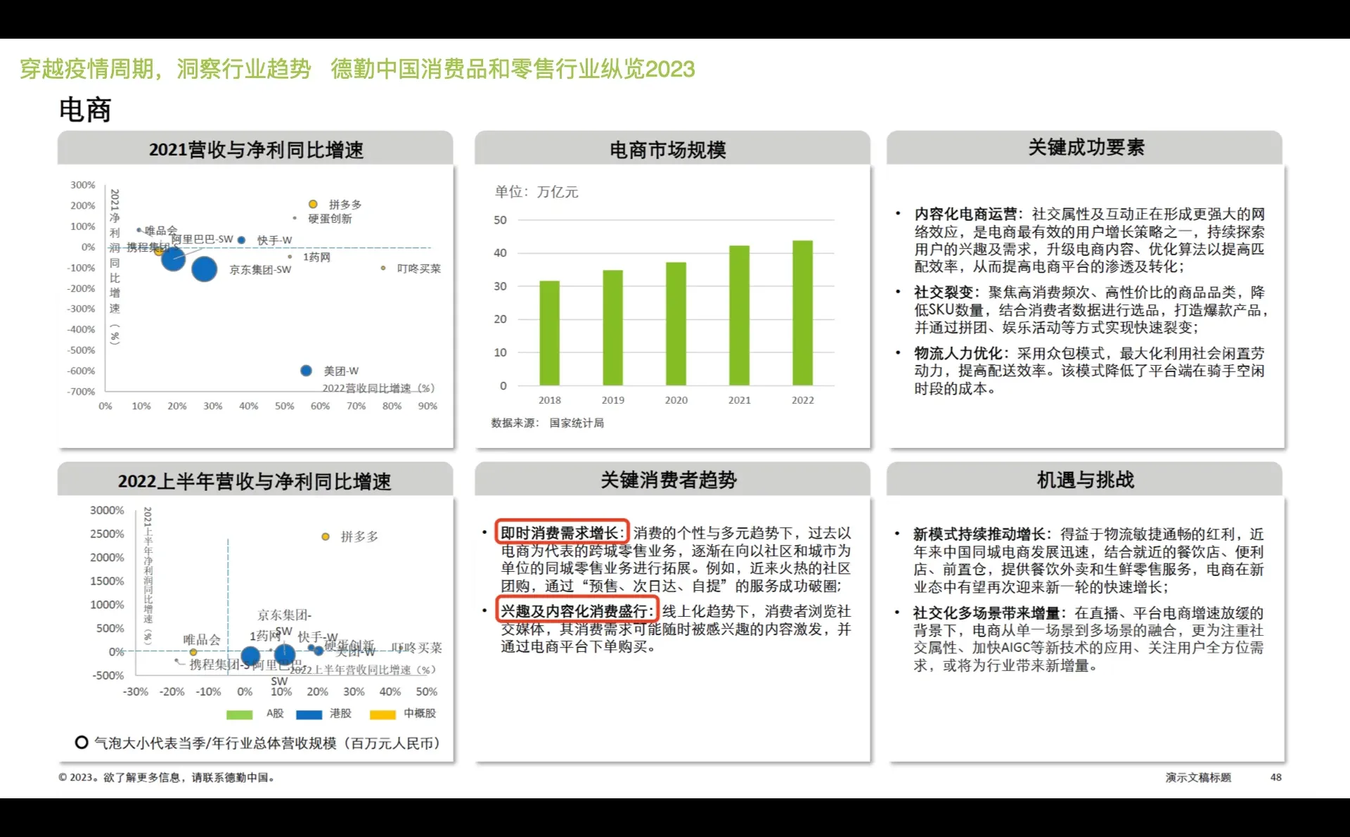Click the 硬蛋创新 yellow marker

(294, 218)
